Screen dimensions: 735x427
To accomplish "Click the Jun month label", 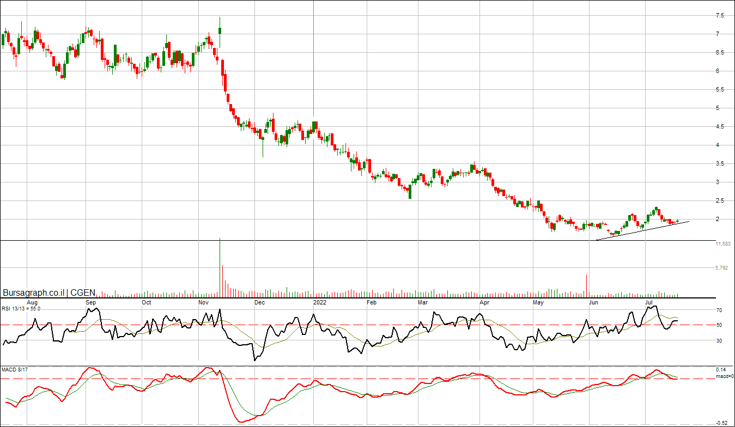I will 594,302.
